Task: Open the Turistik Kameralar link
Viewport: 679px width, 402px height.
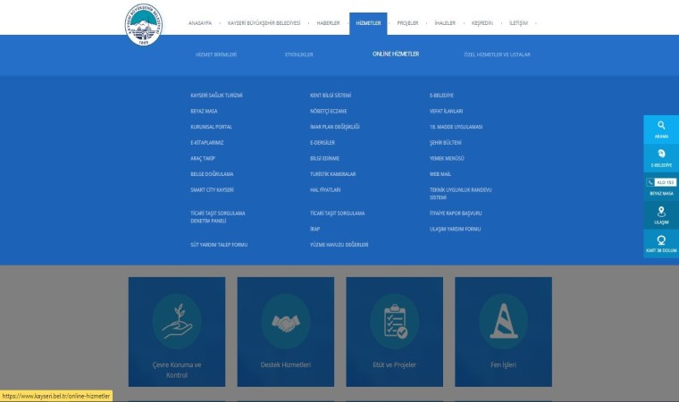Action: [332, 173]
